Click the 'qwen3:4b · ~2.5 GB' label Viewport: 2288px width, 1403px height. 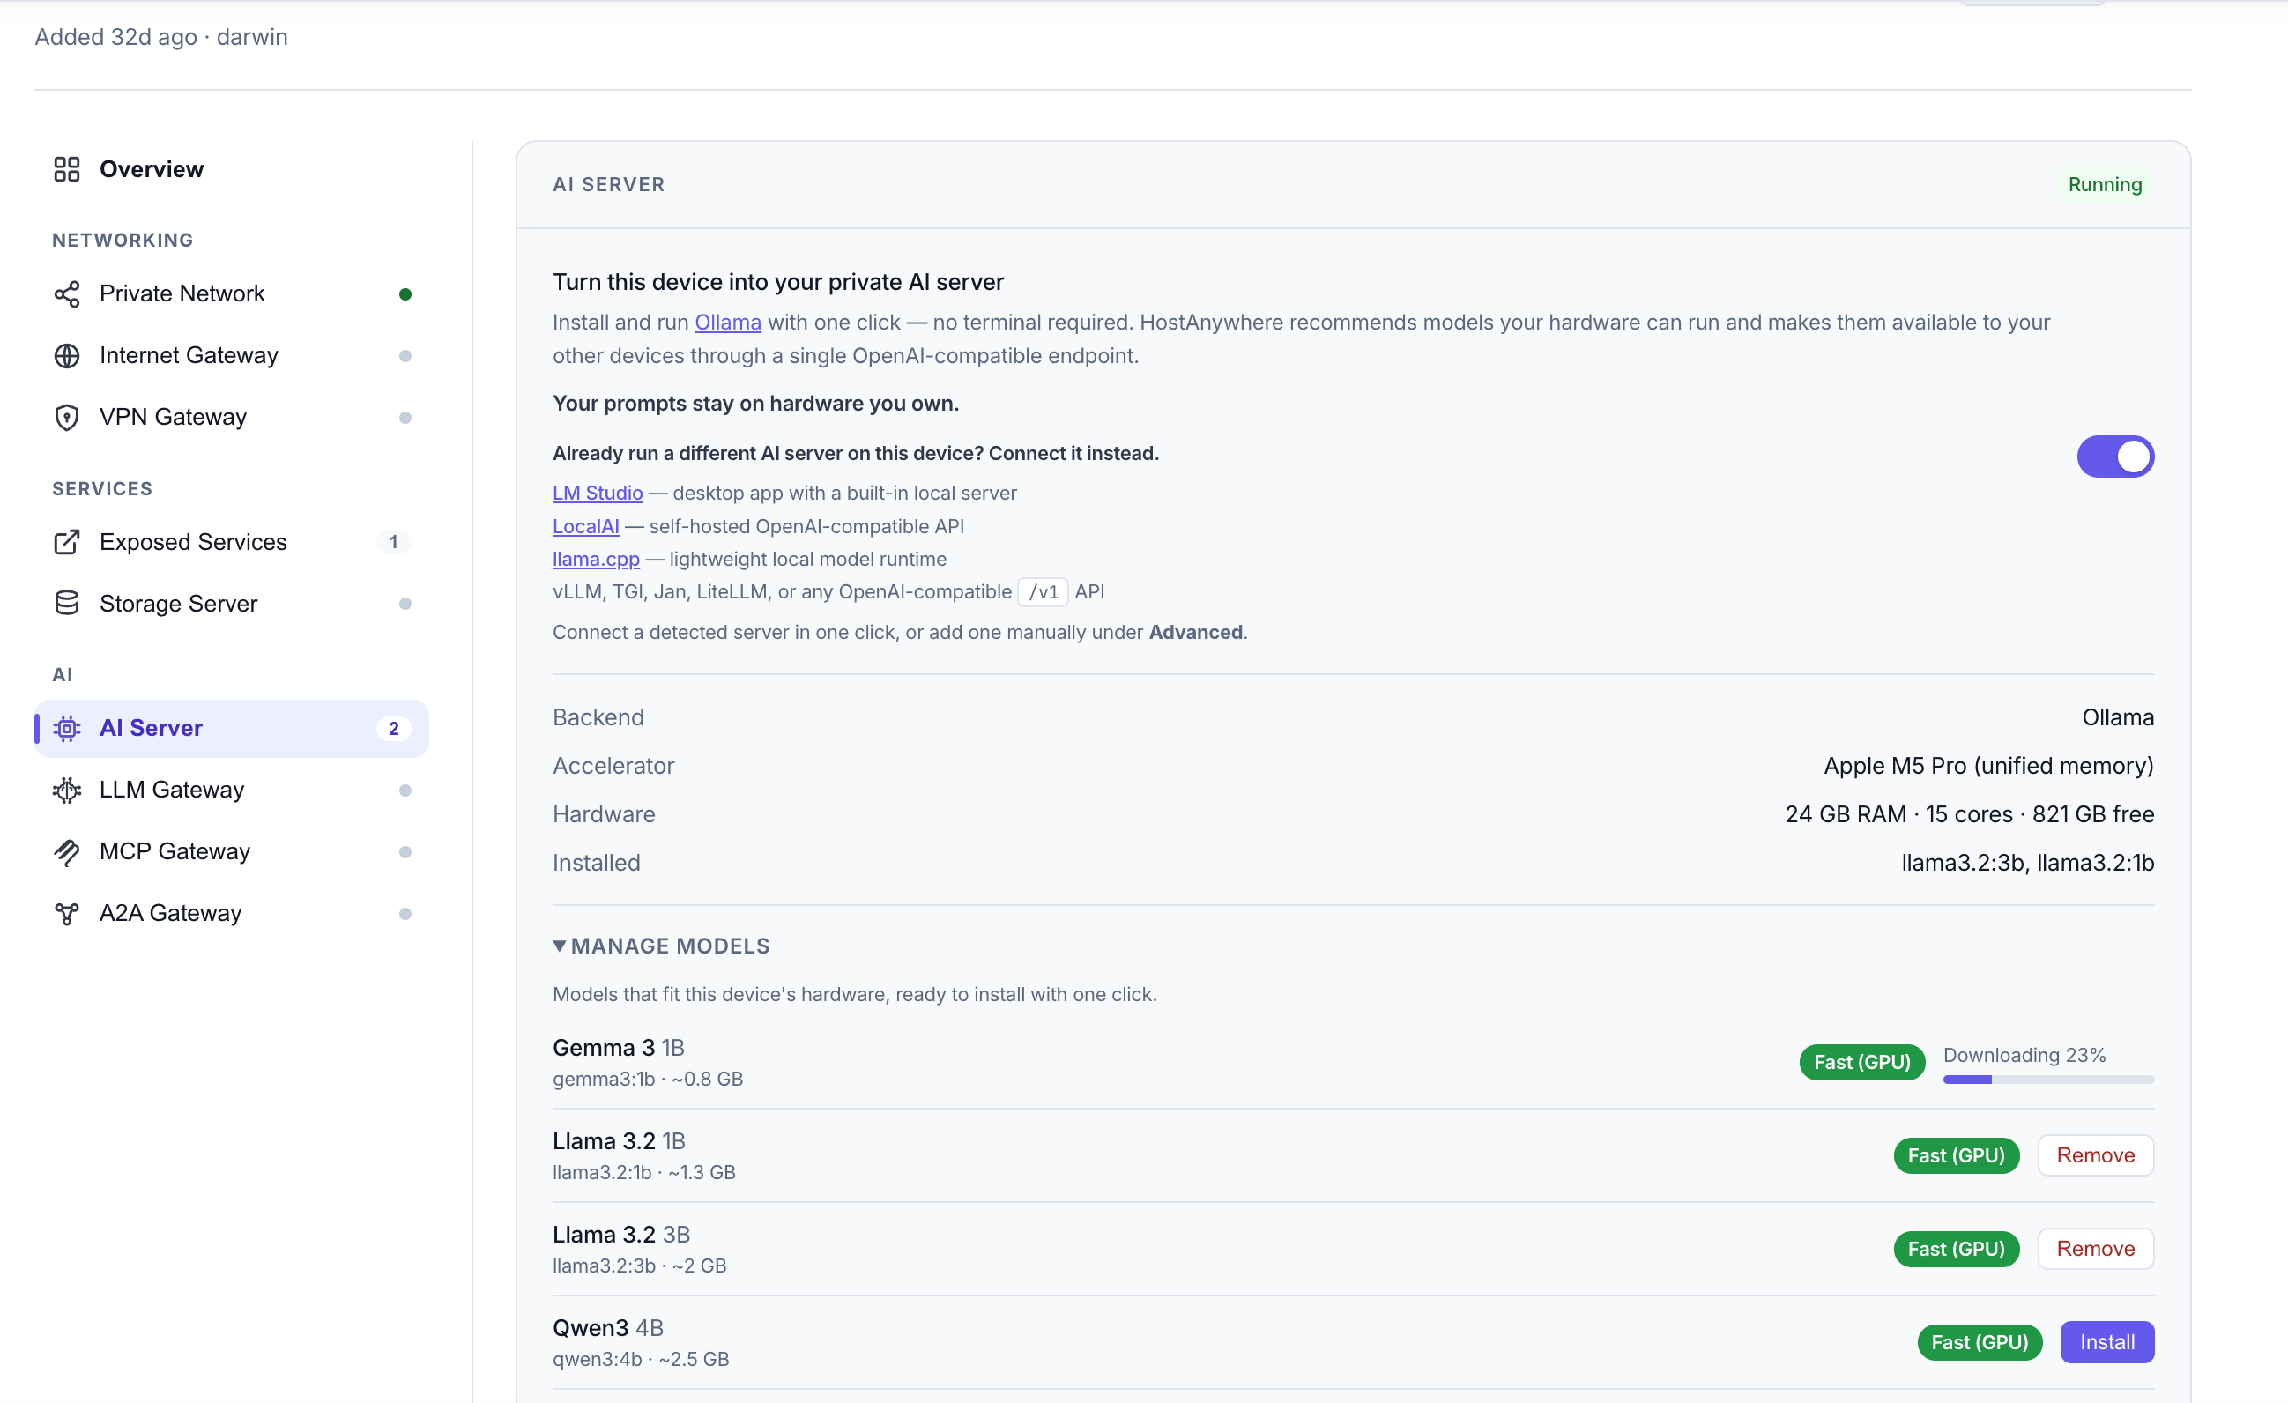click(641, 1359)
